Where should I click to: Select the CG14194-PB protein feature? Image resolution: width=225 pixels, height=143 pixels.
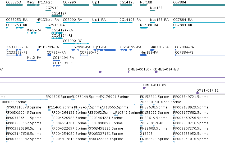[x=57, y=66]
